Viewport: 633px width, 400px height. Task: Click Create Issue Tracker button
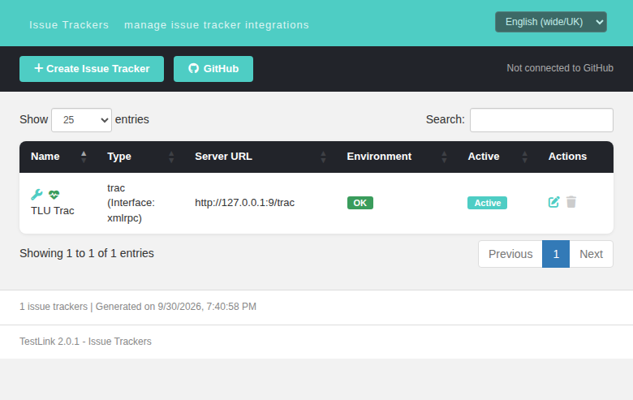92,69
